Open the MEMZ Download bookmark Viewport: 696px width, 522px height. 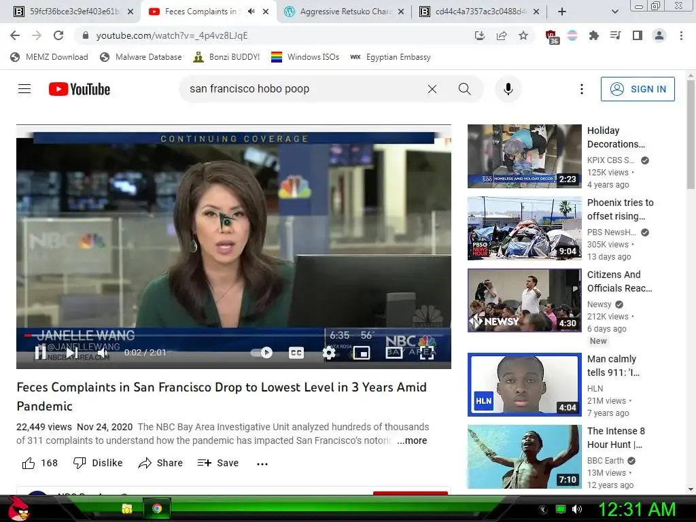coord(49,57)
